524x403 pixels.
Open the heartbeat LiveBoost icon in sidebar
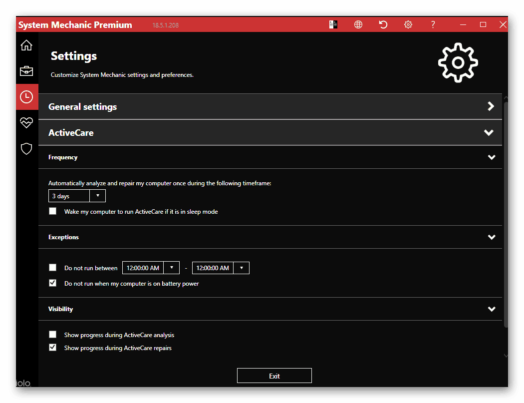tap(26, 123)
